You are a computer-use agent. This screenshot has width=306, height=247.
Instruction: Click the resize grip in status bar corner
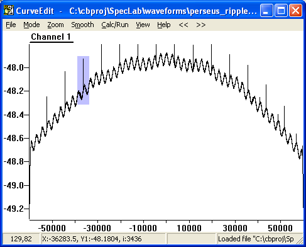(x=300, y=241)
